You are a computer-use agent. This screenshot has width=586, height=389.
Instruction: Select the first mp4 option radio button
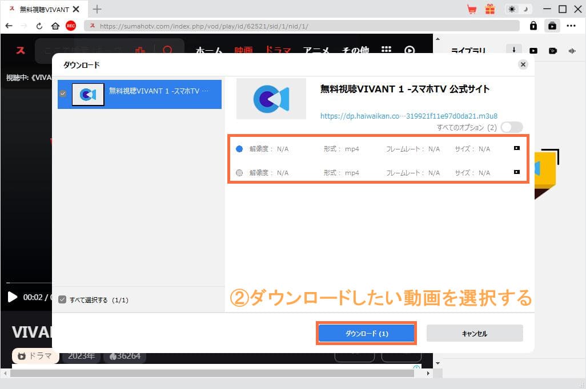pyautogui.click(x=239, y=149)
